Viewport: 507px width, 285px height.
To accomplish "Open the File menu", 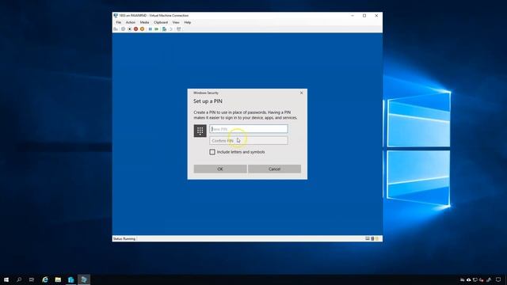I will tap(119, 22).
